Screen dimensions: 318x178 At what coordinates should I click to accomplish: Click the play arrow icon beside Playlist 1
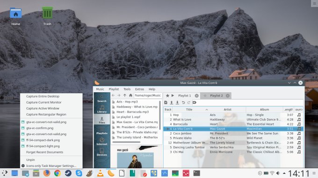point(173,96)
